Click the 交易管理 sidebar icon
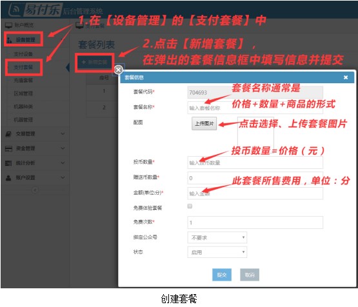 8,134
